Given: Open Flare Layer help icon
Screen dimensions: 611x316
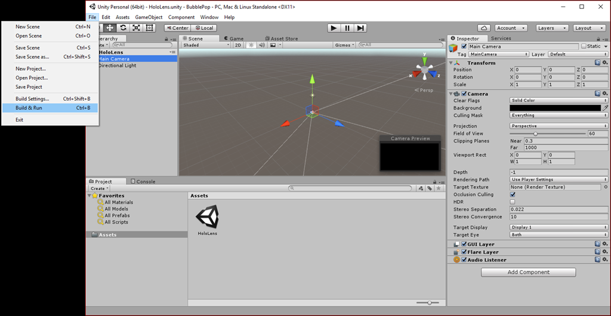Looking at the screenshot, I should pyautogui.click(x=597, y=252).
